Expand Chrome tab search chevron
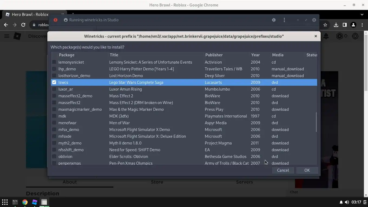Screen dimensions: 368x207 (362, 15)
